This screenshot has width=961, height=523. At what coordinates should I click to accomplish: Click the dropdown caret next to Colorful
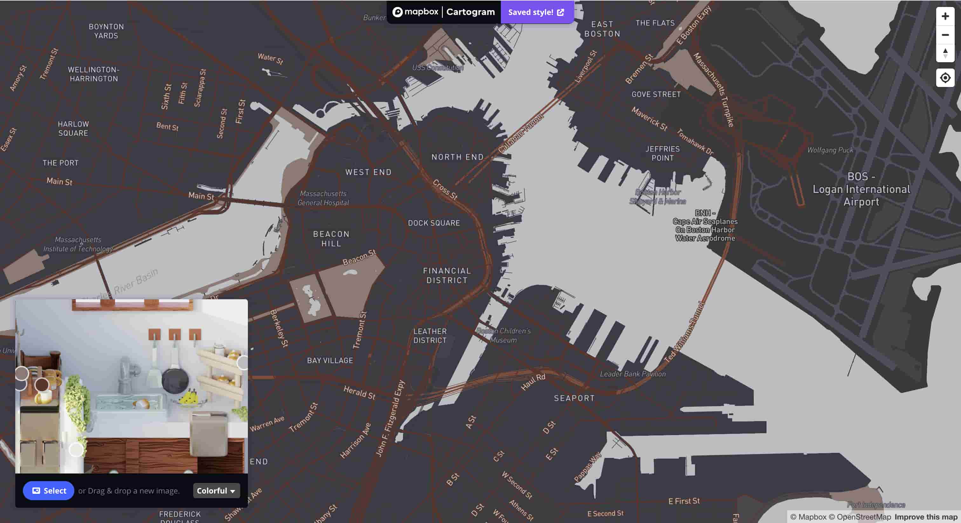pos(234,491)
